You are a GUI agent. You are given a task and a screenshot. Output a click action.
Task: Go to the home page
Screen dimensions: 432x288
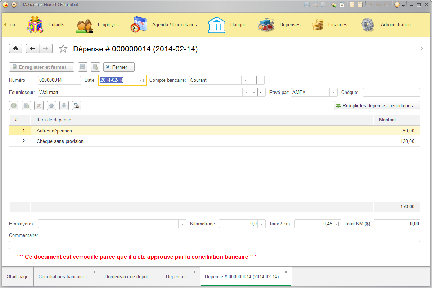(15, 48)
